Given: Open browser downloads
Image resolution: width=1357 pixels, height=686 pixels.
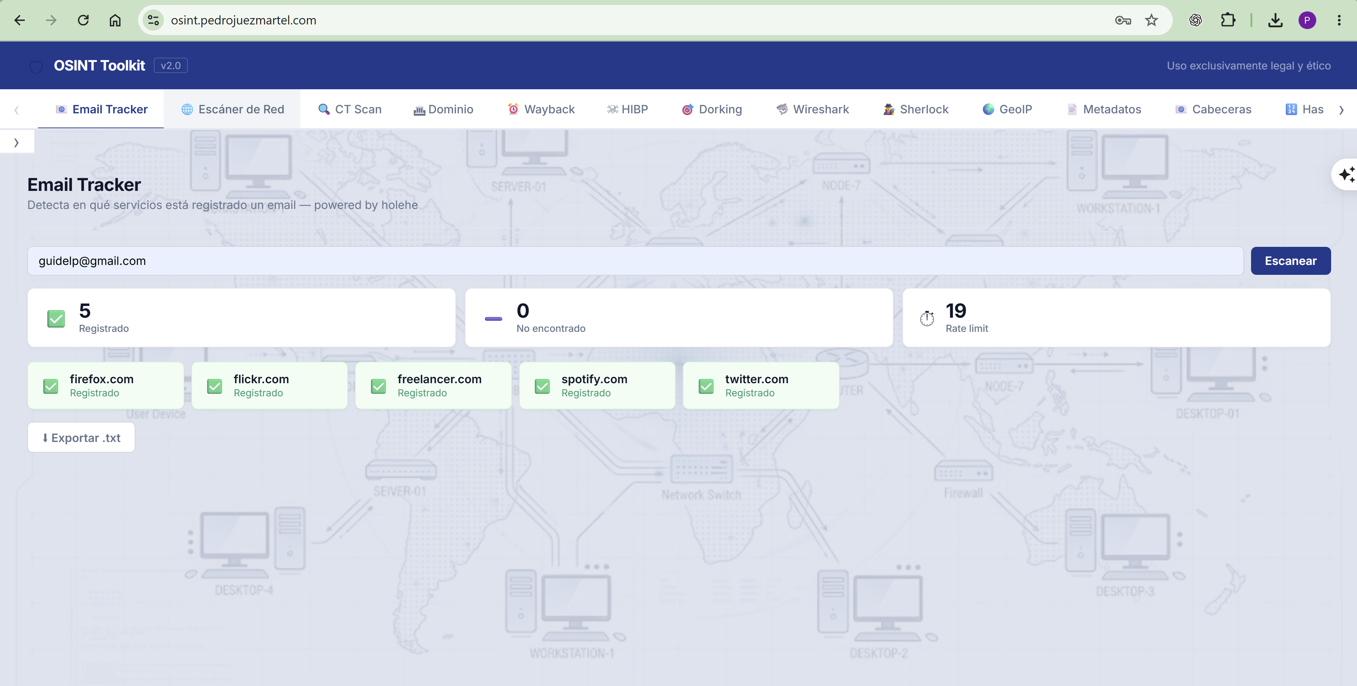Looking at the screenshot, I should coord(1276,21).
